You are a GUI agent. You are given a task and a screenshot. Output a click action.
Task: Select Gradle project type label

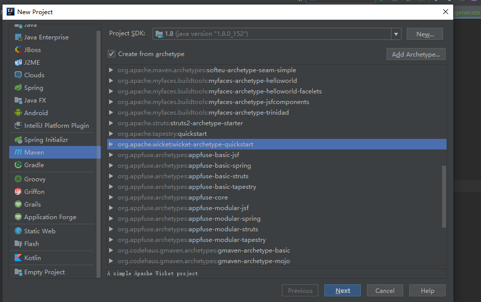coord(34,165)
